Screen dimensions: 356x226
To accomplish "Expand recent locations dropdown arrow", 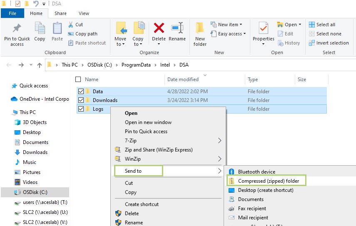I will coord(31,65).
